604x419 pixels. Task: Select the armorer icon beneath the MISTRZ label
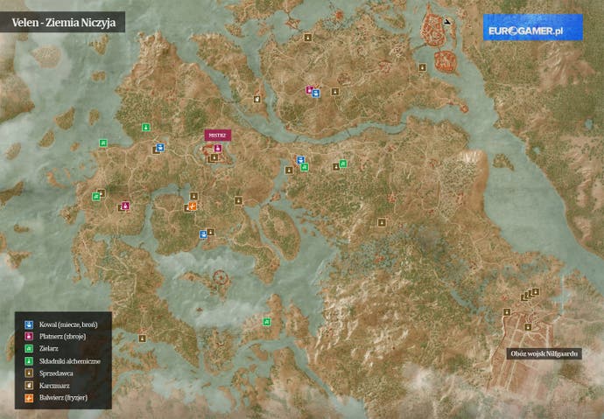click(218, 148)
